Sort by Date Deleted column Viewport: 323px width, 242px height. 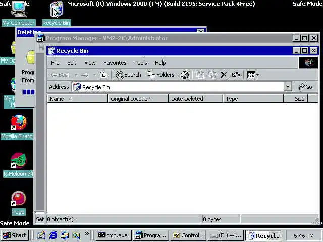(x=195, y=99)
